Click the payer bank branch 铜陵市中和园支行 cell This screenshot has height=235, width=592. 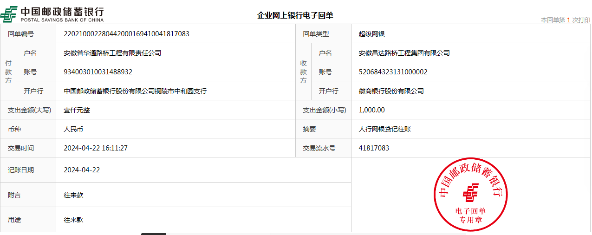point(135,91)
